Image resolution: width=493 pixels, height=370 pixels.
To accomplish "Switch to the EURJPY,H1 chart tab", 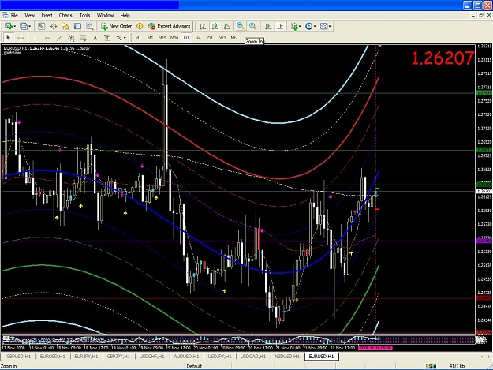I will pyautogui.click(x=86, y=357).
